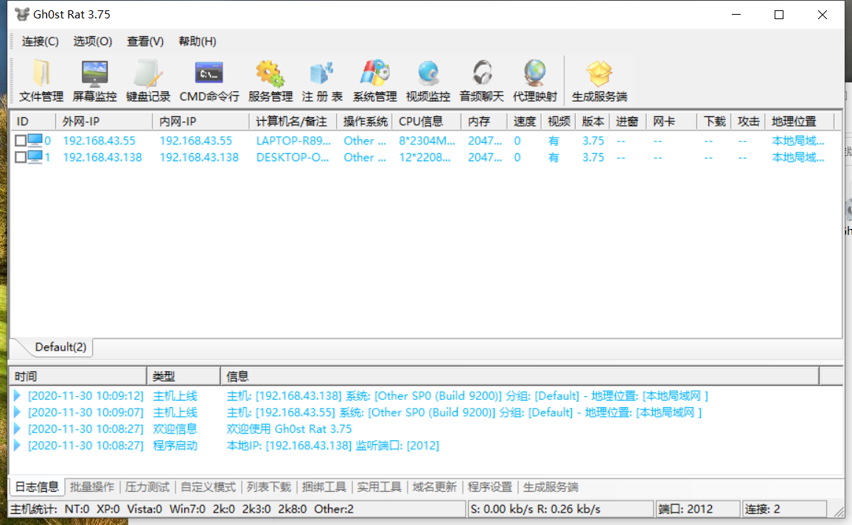This screenshot has height=525, width=852.
Task: Select computer name LAPTOP-R89... cell
Action: point(293,141)
